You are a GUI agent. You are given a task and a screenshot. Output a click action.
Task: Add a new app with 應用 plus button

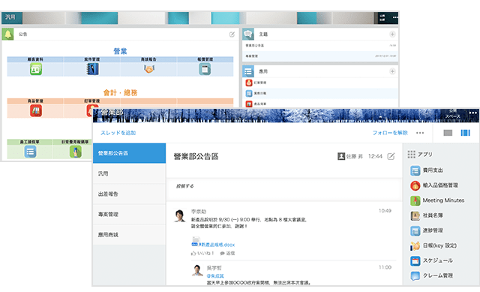pyautogui.click(x=392, y=71)
